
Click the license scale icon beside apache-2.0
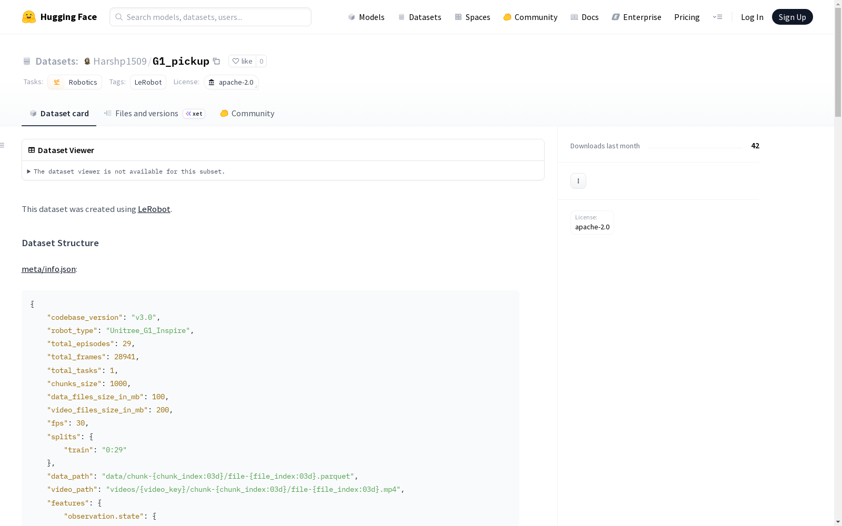pyautogui.click(x=212, y=82)
